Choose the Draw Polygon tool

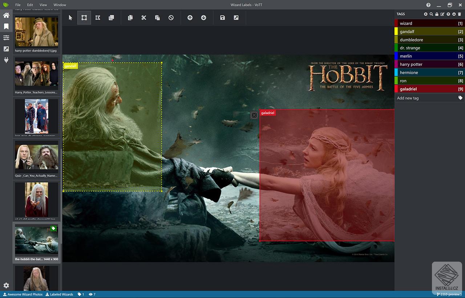click(98, 17)
